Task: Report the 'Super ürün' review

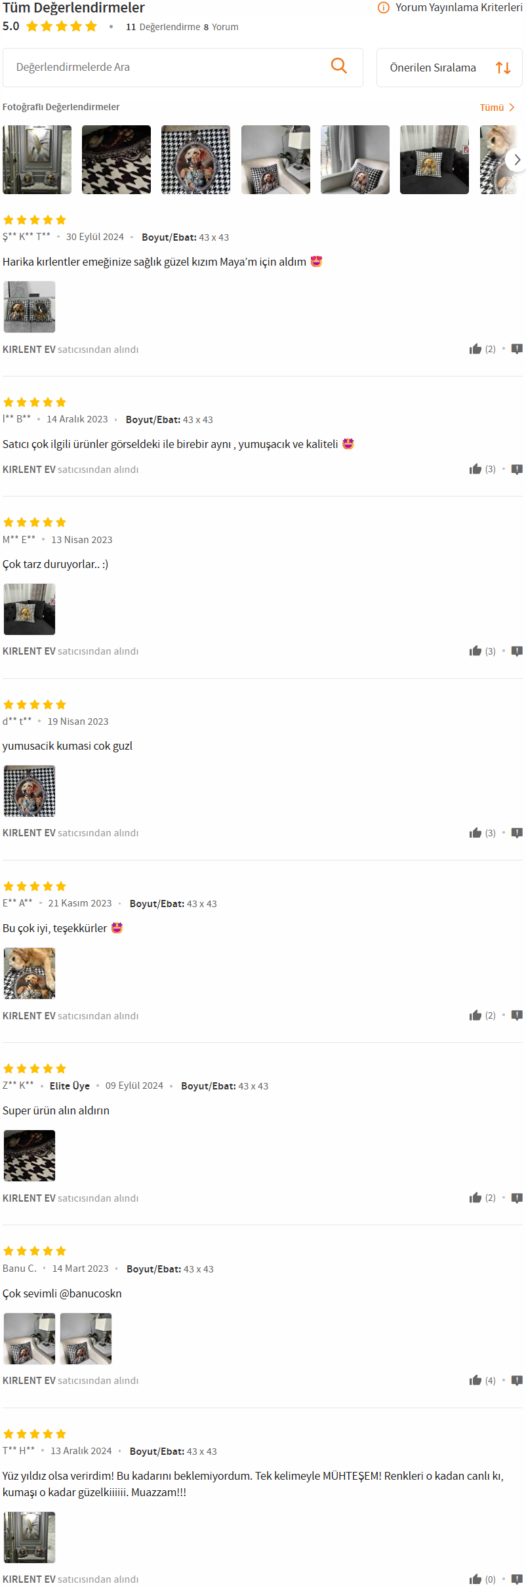Action: click(517, 1198)
